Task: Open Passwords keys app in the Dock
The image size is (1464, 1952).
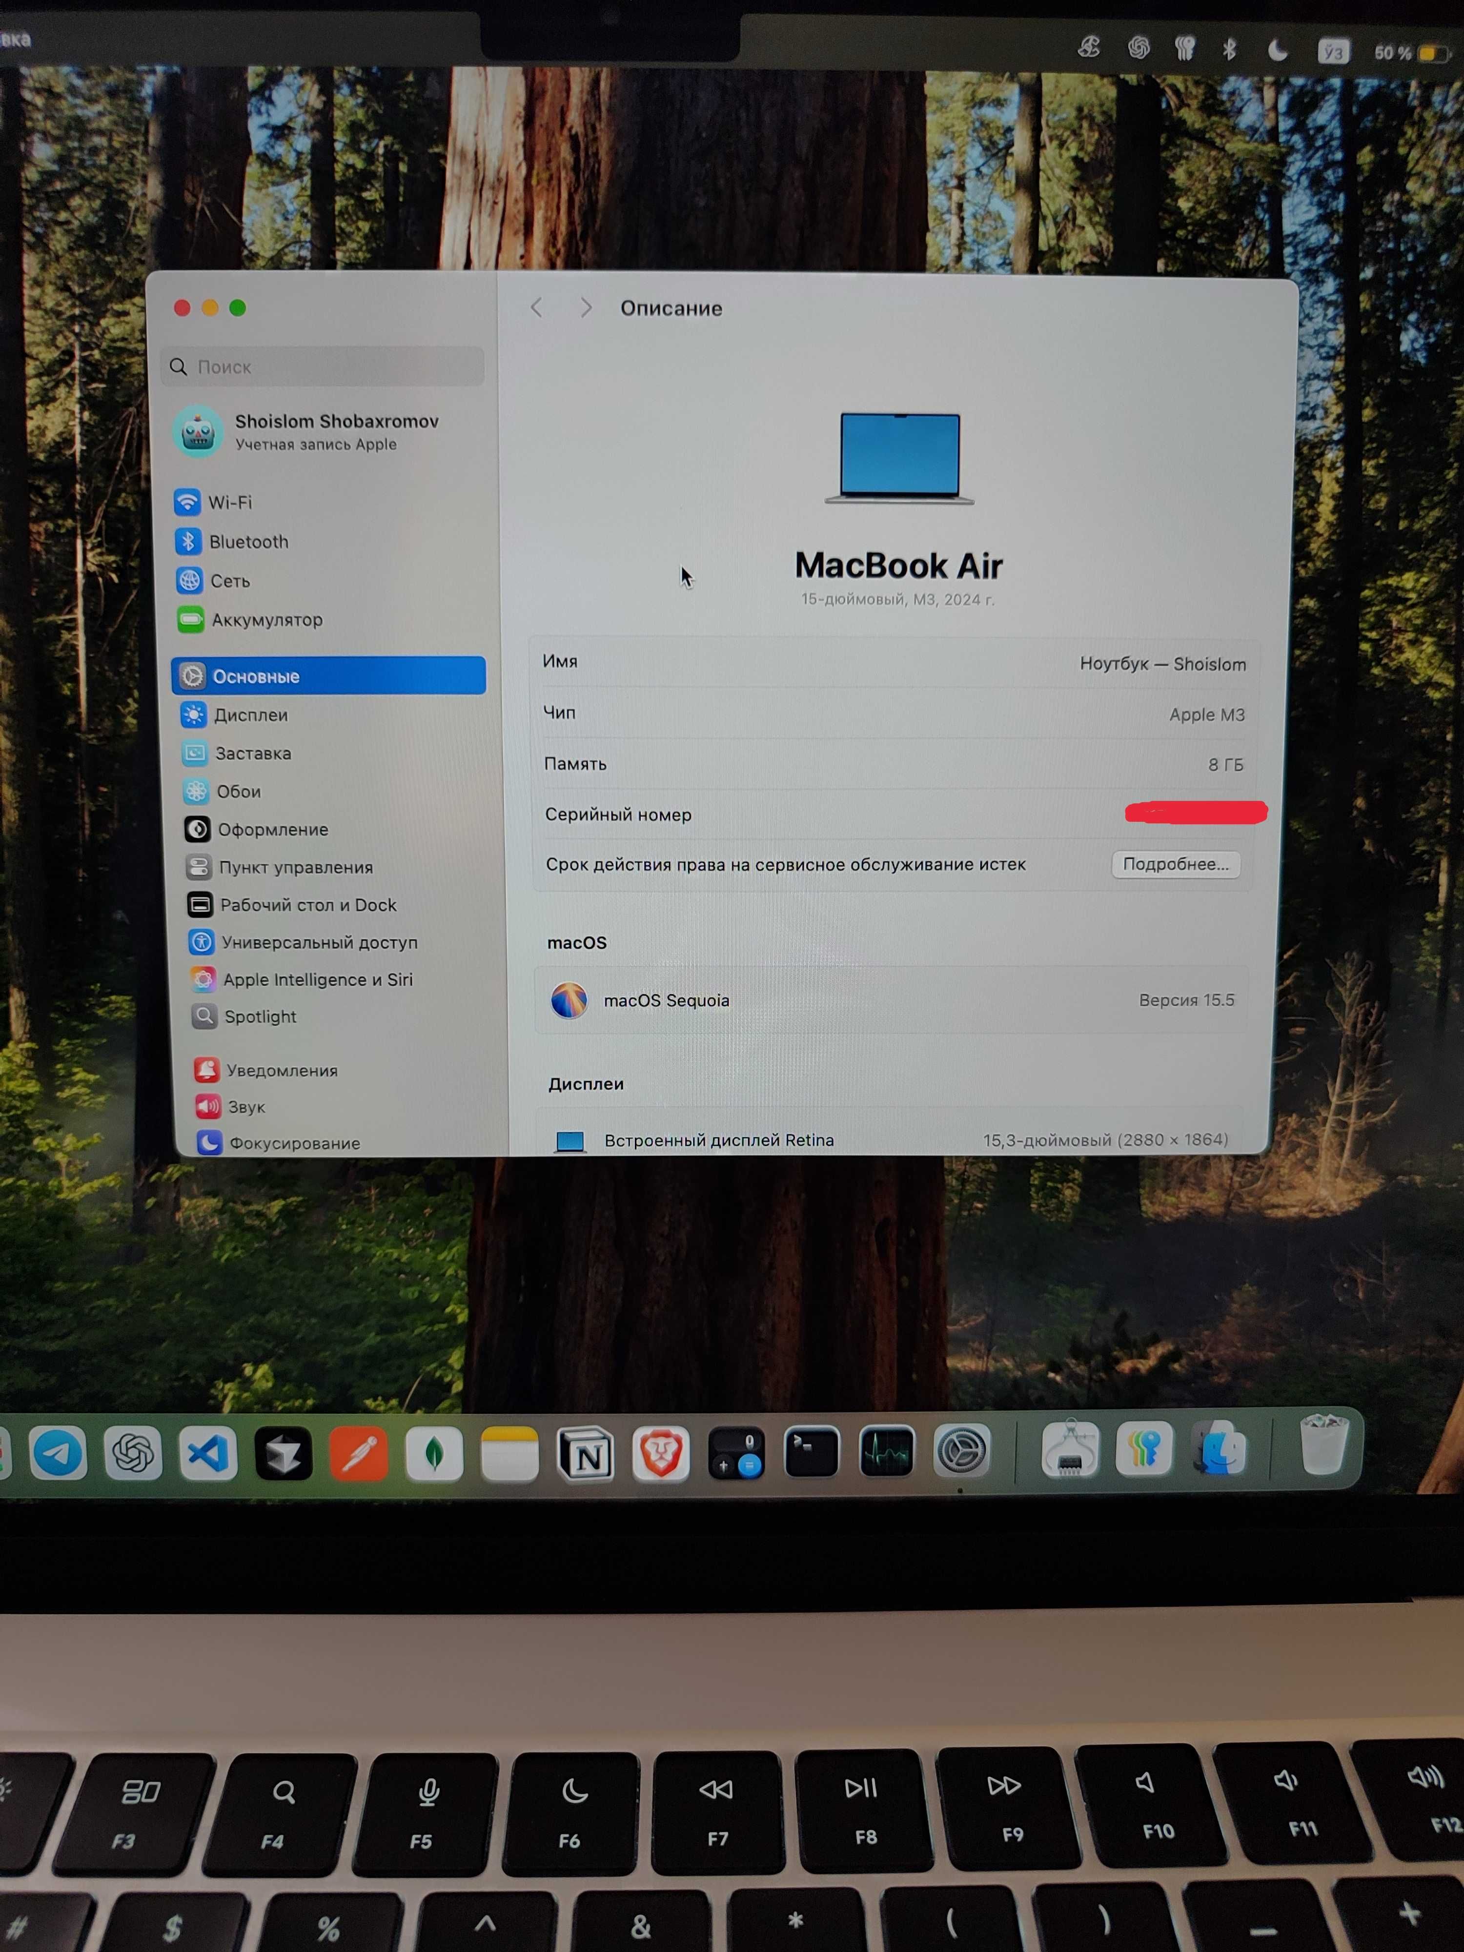Action: [1144, 1447]
